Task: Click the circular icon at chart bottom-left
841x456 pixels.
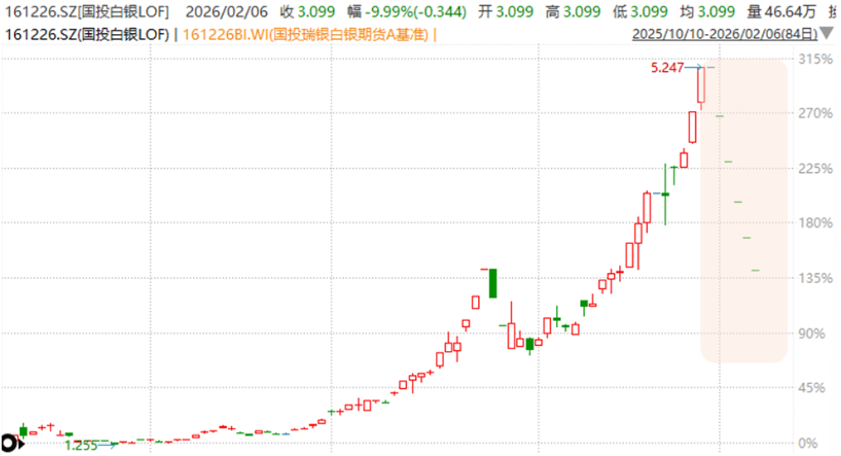Action: point(9,444)
